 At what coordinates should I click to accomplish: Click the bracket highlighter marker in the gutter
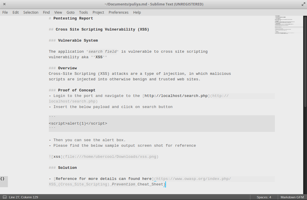(3, 179)
